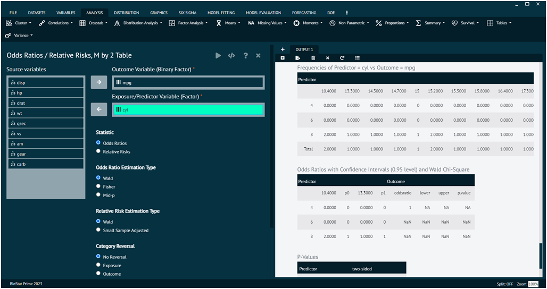Image resolution: width=547 pixels, height=289 pixels.
Task: Click the Tables icon in ribbon
Action: 490,23
